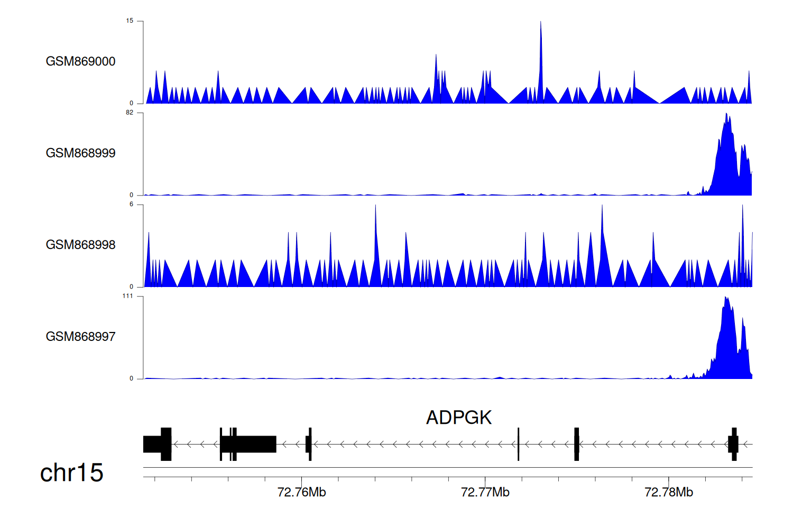793x518 pixels.
Task: Click the ADPGK gene name
Action: [x=458, y=418]
